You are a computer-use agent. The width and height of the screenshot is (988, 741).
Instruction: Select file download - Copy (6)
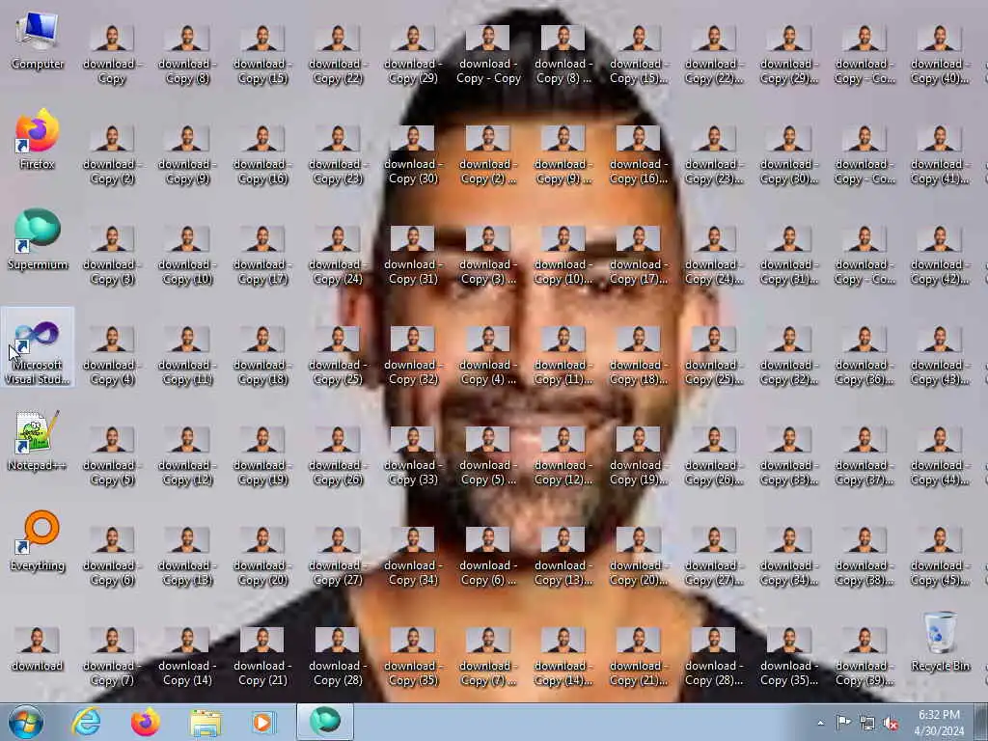coord(112,557)
